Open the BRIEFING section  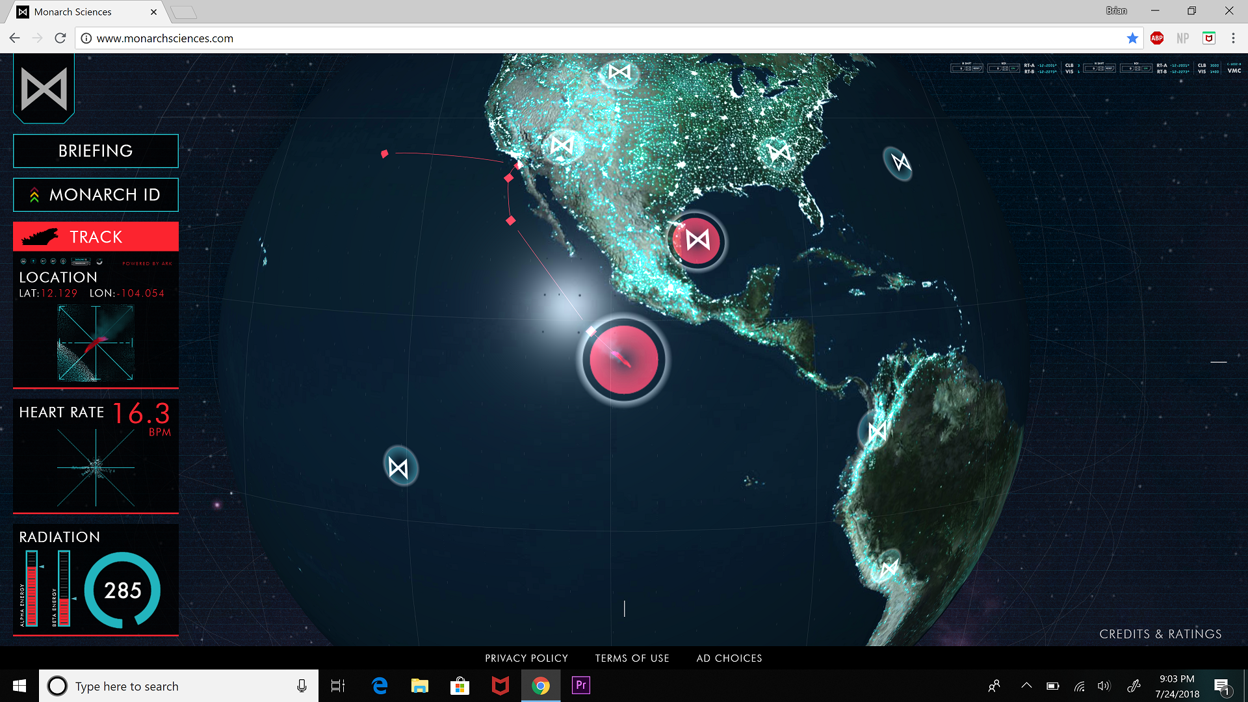[x=96, y=151]
